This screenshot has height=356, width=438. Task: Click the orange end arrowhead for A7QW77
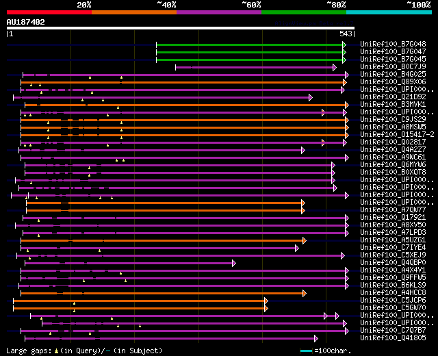(302, 210)
